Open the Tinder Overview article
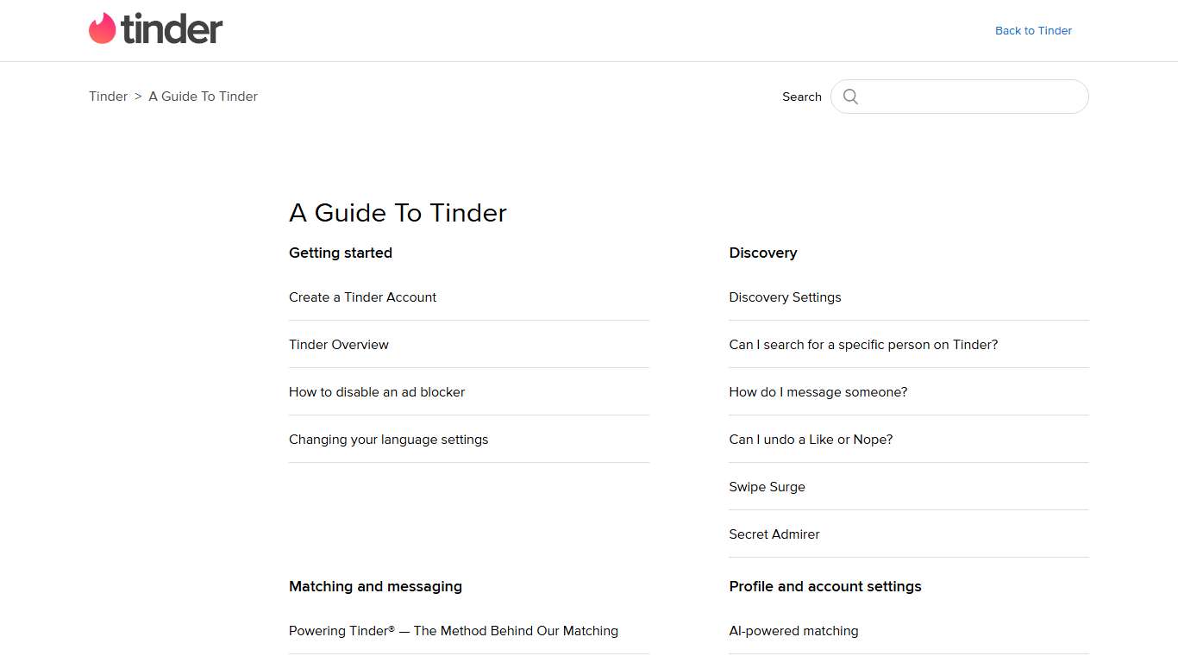The height and width of the screenshot is (662, 1178). click(x=339, y=344)
